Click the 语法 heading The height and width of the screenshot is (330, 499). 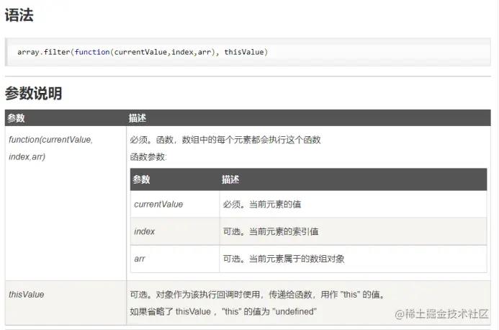19,15
